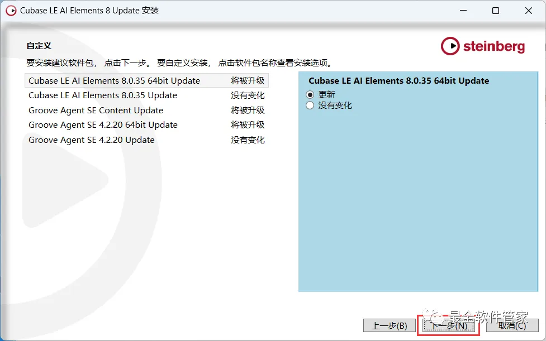This screenshot has width=546, height=341.
Task: Close the Cubase Update installer window
Action: click(x=528, y=11)
